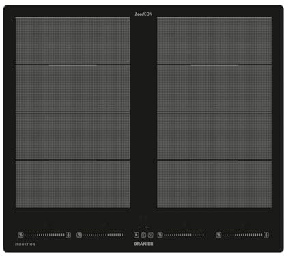Tap the far-right zone selector icon
The image size is (284, 256).
pos(218,235)
